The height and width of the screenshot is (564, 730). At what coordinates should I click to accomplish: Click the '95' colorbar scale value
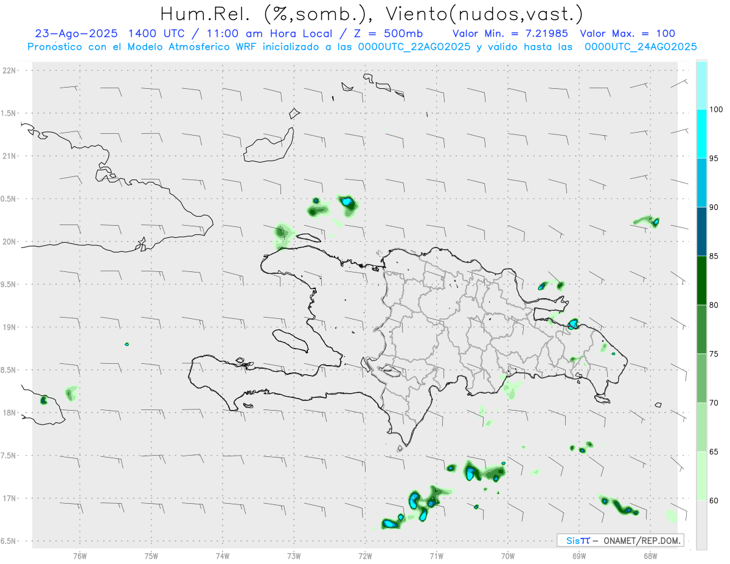coord(715,158)
